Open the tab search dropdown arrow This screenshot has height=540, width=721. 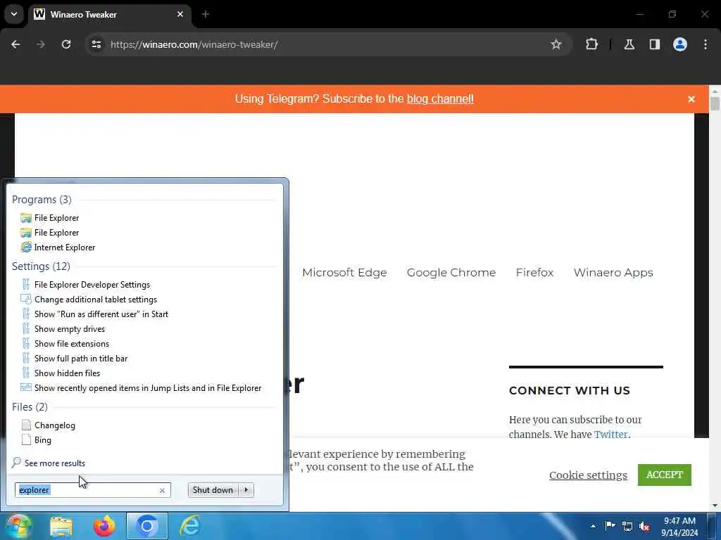[14, 14]
